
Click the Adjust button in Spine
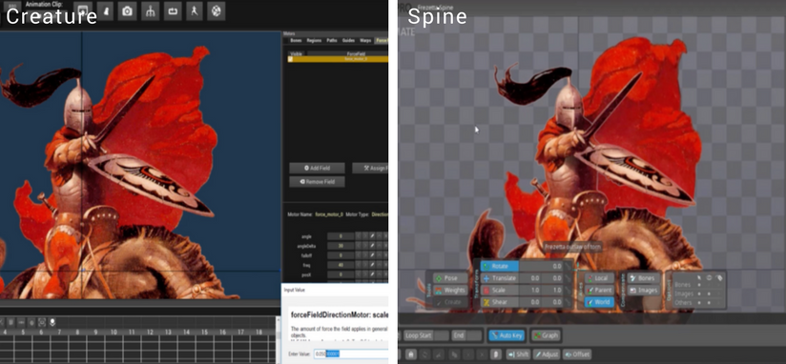pos(547,354)
